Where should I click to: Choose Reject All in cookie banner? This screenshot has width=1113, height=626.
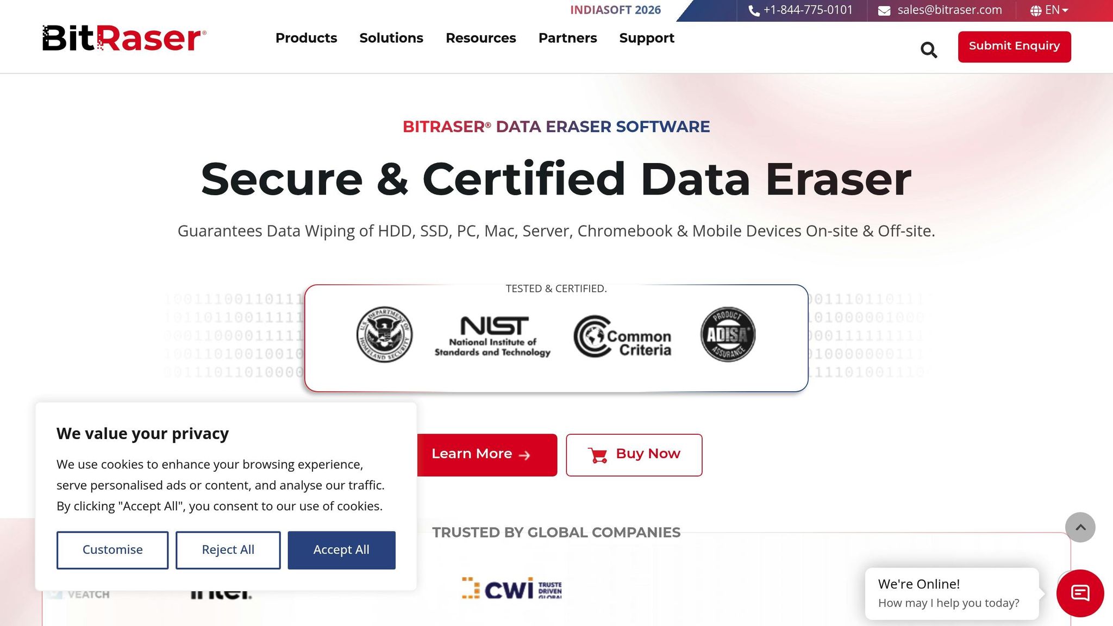[x=228, y=550]
